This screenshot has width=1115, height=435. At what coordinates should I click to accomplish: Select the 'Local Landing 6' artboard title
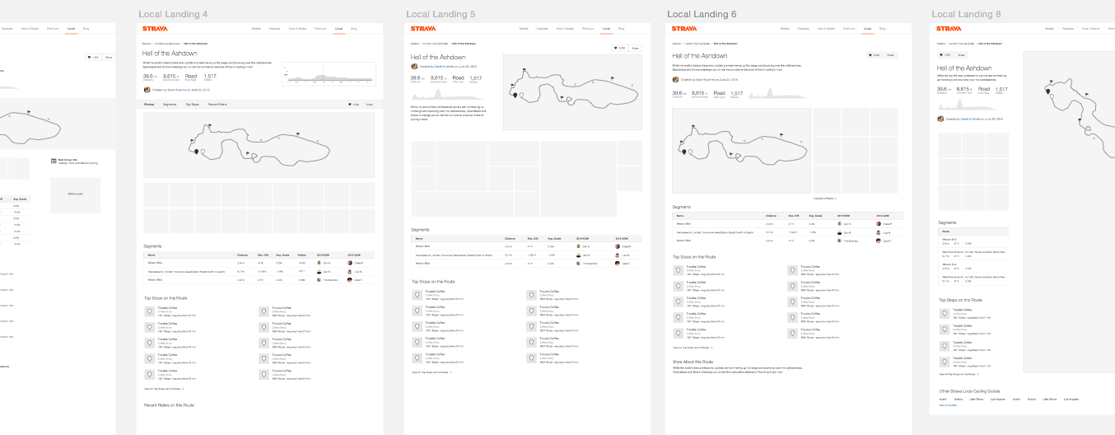pos(702,14)
